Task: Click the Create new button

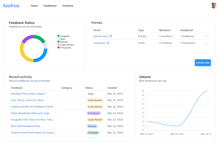Action: (203, 63)
